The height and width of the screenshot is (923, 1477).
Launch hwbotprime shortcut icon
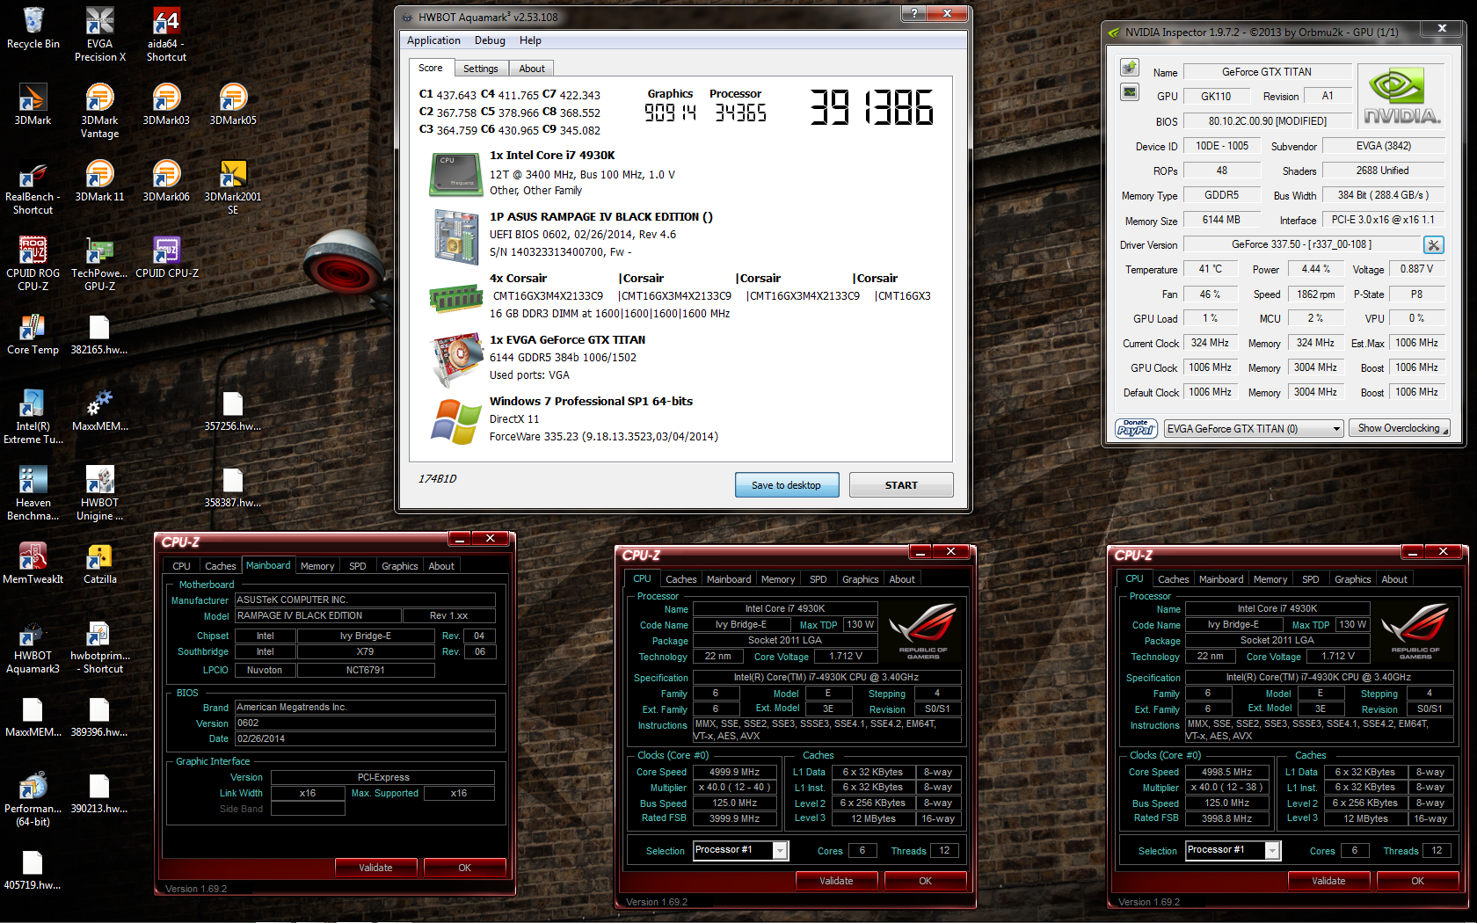(x=100, y=646)
